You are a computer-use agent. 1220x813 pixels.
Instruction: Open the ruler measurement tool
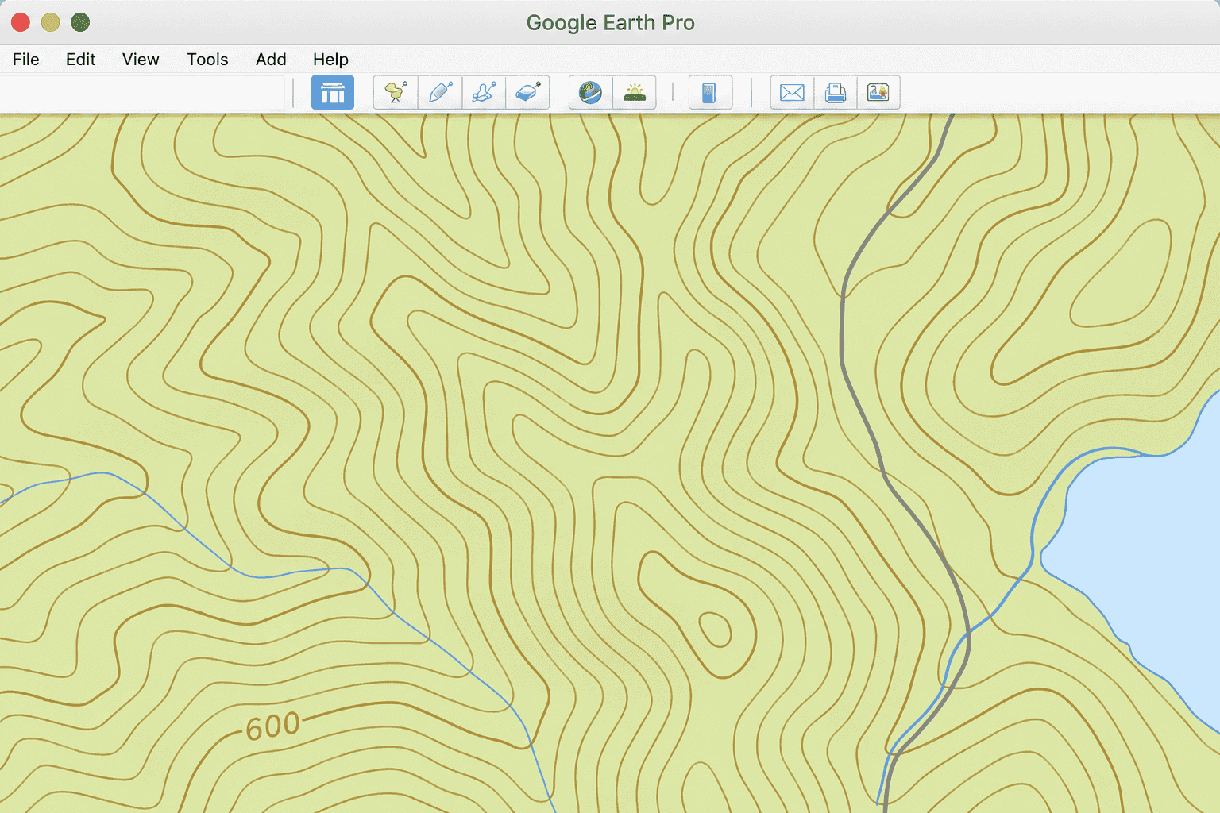(x=710, y=93)
